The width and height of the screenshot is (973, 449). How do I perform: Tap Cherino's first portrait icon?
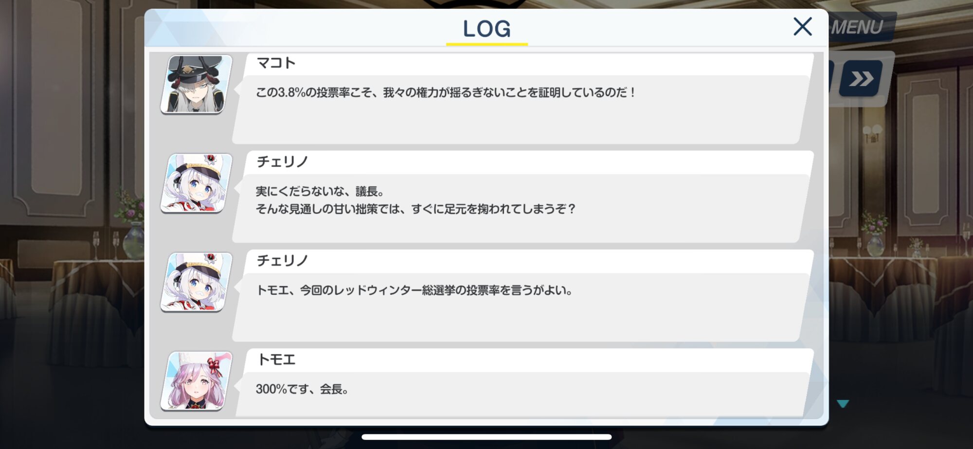pos(196,183)
